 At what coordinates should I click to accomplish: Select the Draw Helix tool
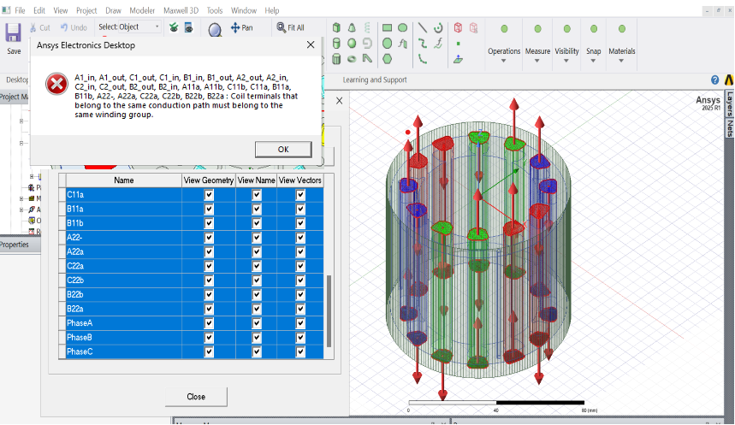(x=367, y=27)
